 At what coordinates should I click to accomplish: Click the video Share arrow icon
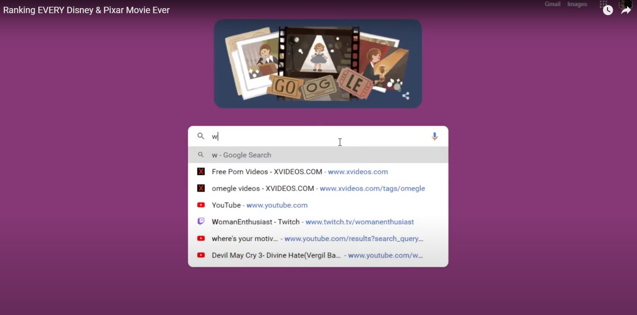(626, 10)
